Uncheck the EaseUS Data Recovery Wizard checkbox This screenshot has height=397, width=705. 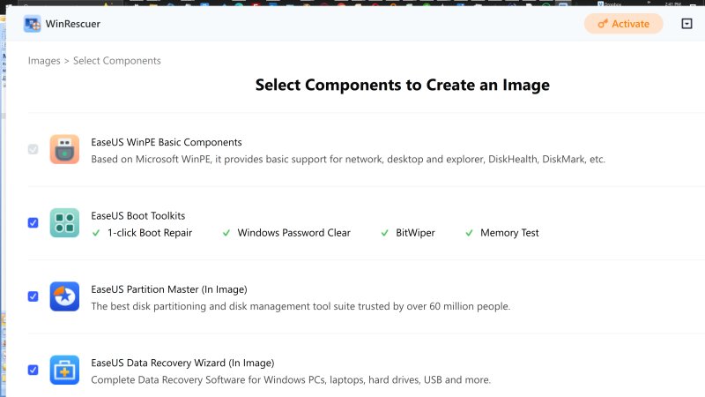coord(33,370)
